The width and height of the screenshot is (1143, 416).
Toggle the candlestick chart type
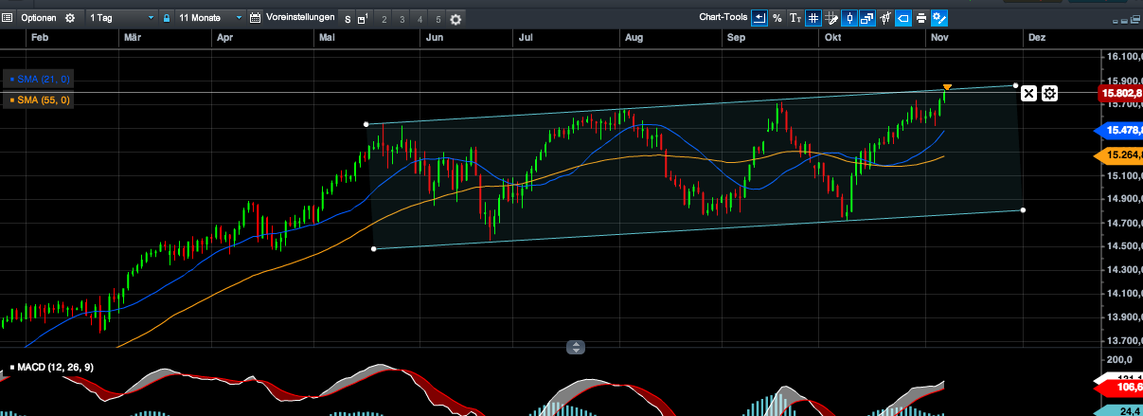[849, 17]
